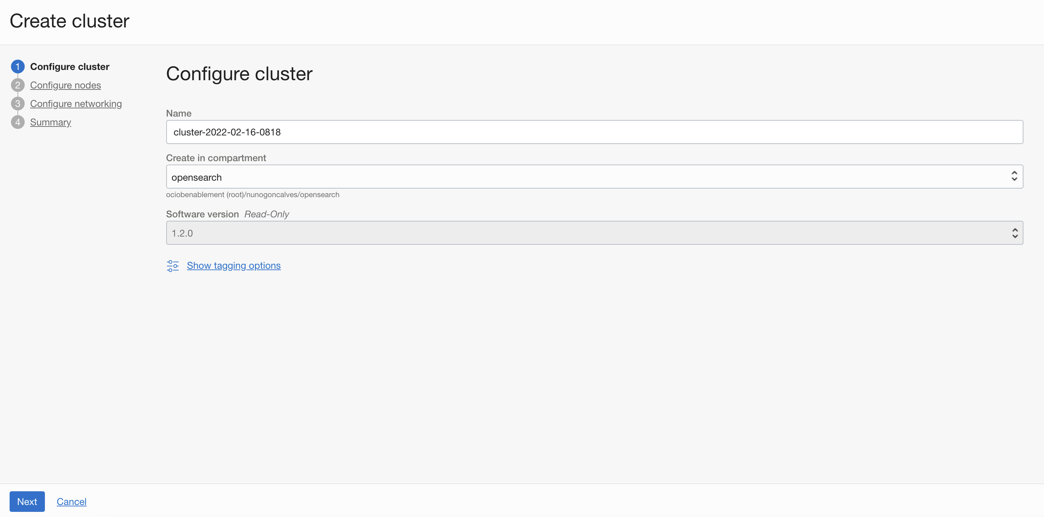Select the Configure cluster step label
The width and height of the screenshot is (1044, 517).
coord(70,67)
